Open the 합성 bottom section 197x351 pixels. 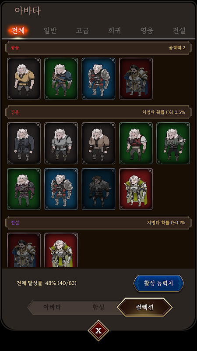(98, 308)
